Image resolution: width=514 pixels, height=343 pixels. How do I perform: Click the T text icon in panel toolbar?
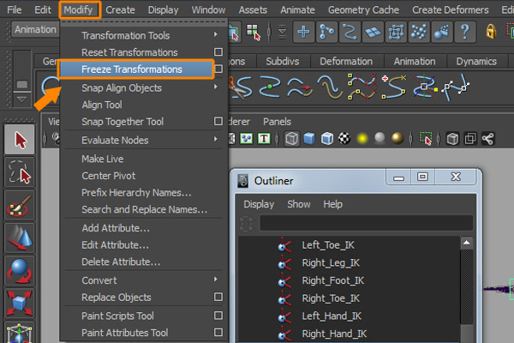coord(264,139)
